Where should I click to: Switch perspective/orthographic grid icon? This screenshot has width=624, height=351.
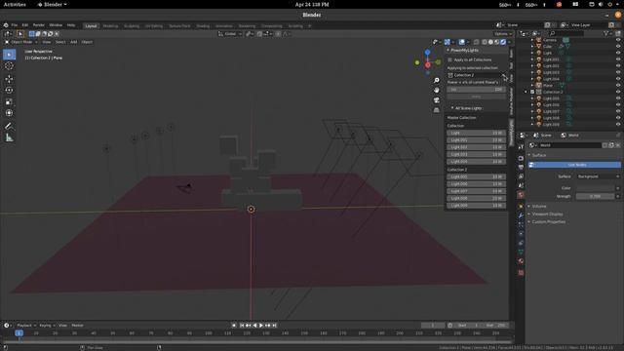point(436,110)
